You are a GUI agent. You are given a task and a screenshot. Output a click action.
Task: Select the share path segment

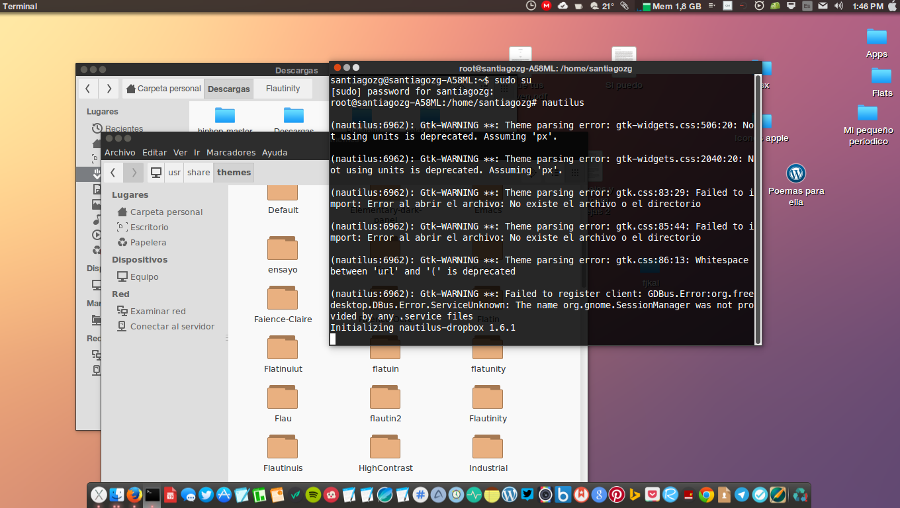199,172
